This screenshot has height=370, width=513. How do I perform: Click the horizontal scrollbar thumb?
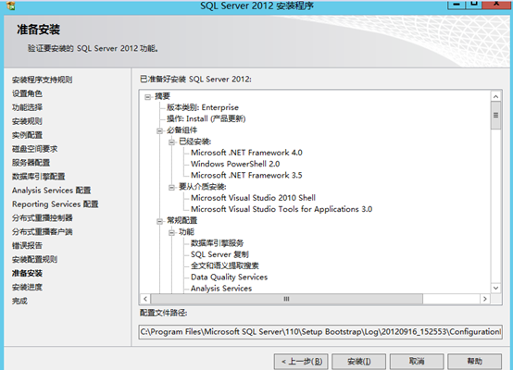tap(287, 299)
